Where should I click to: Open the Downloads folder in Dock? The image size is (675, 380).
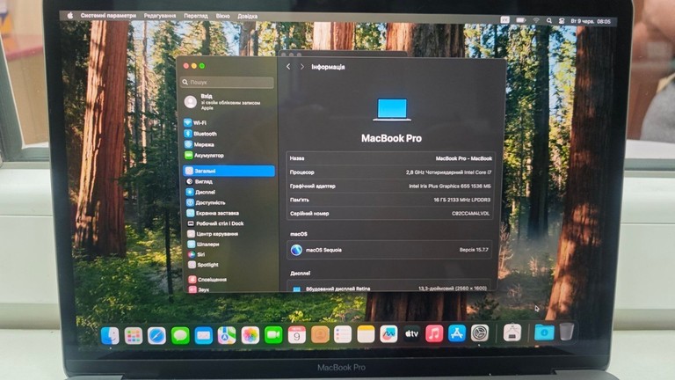click(x=544, y=332)
